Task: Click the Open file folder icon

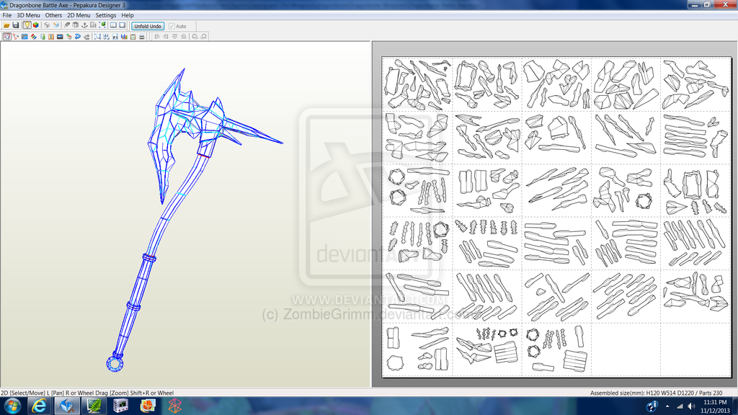Action: pos(6,25)
